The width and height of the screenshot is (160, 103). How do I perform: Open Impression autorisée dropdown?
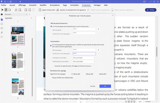(84, 58)
